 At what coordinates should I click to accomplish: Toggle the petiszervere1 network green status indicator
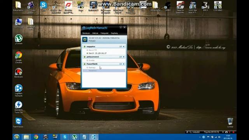point(85,57)
